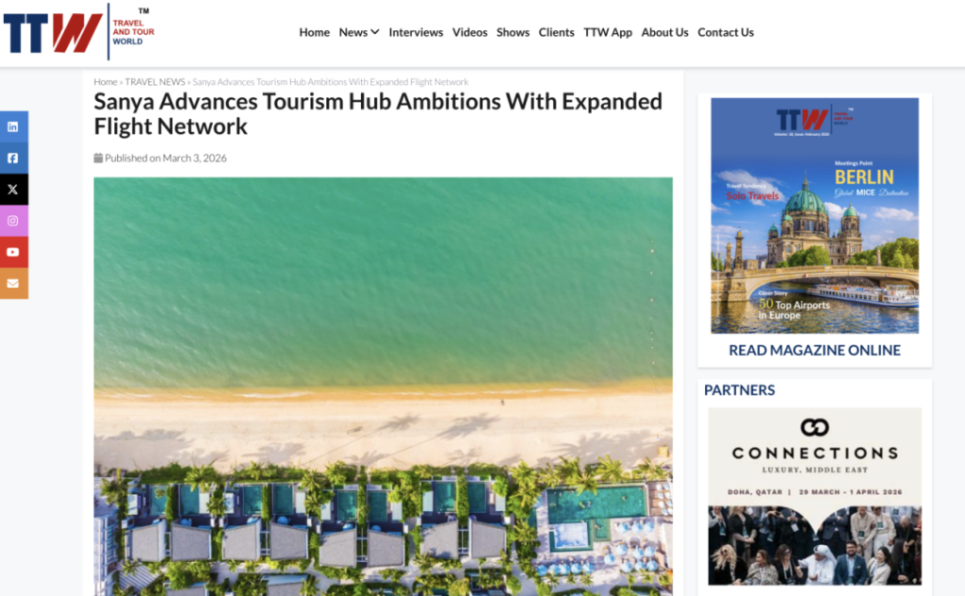Expand the News dropdown chevron
The height and width of the screenshot is (596, 965).
coord(375,31)
